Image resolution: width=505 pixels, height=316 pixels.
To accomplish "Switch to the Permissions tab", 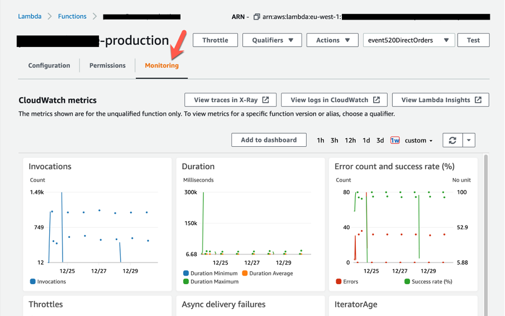I will click(107, 65).
